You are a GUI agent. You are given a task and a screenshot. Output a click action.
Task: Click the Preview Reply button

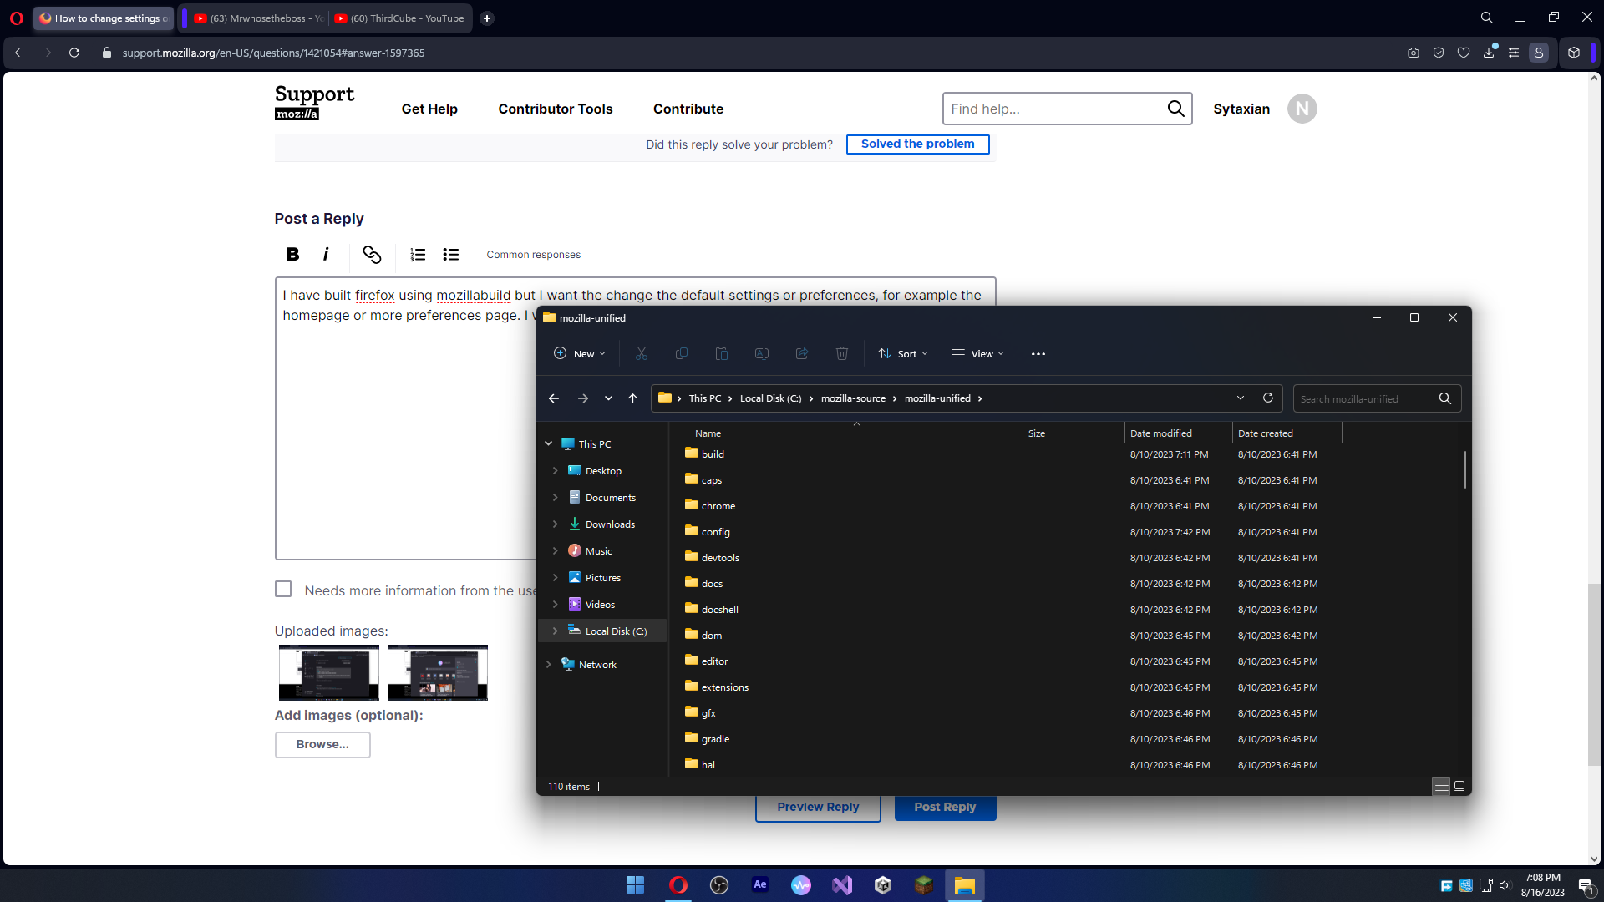tap(818, 807)
